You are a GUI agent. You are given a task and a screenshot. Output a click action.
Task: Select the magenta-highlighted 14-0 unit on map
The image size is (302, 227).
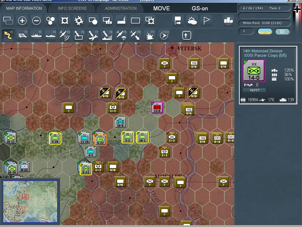pos(157,108)
